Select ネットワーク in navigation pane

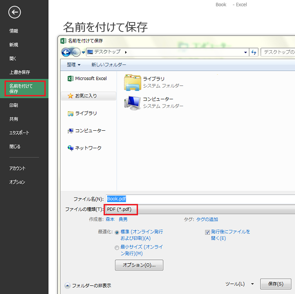point(84,148)
